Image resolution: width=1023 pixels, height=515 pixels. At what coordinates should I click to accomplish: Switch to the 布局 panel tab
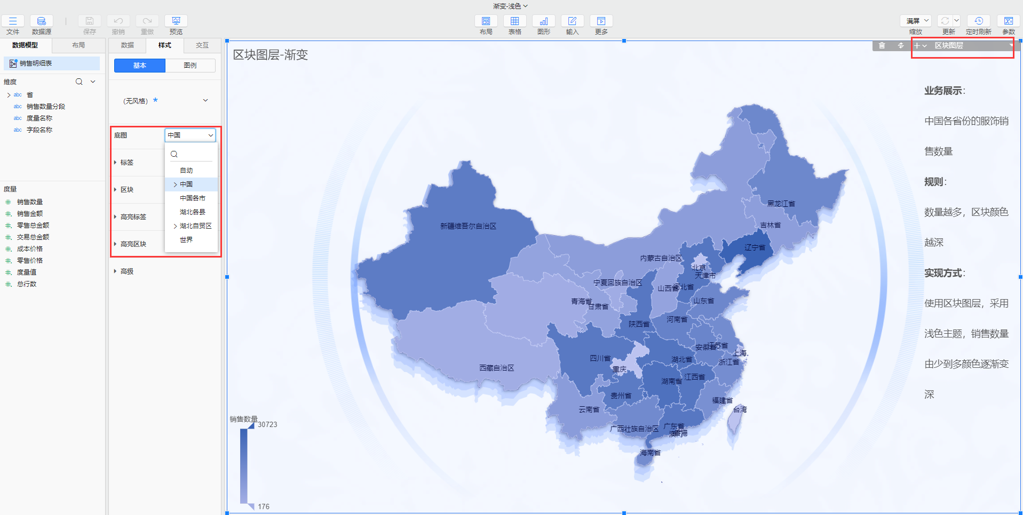(78, 45)
